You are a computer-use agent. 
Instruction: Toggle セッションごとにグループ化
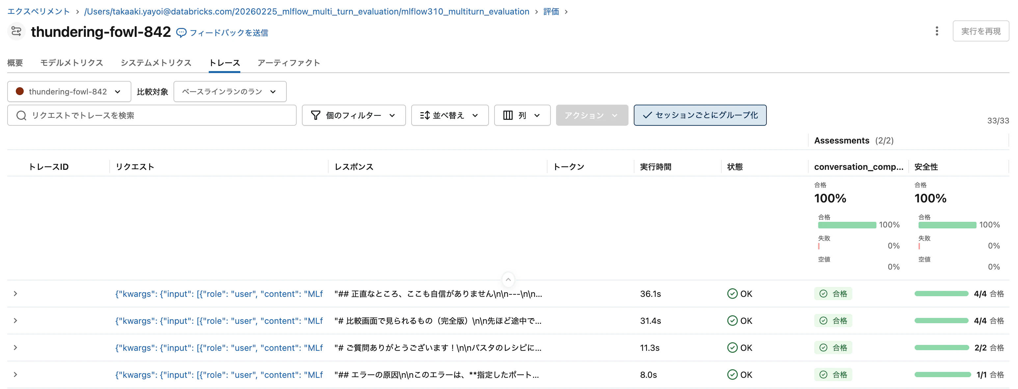(x=700, y=115)
